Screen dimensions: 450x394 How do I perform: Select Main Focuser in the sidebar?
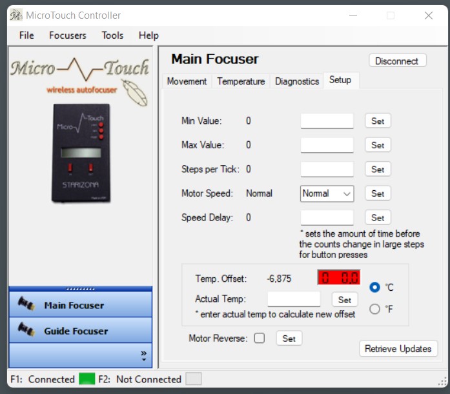[81, 304]
